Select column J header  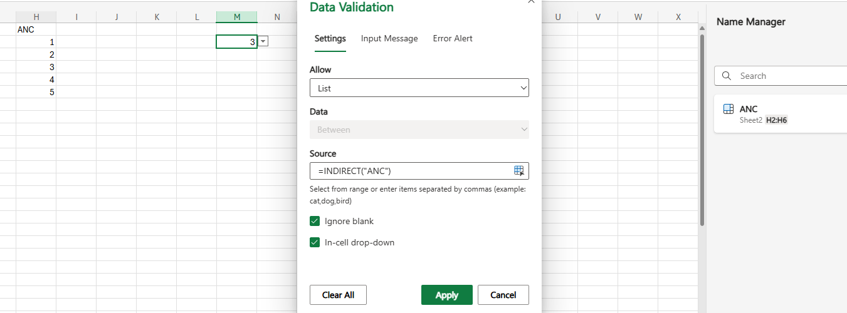(117, 17)
